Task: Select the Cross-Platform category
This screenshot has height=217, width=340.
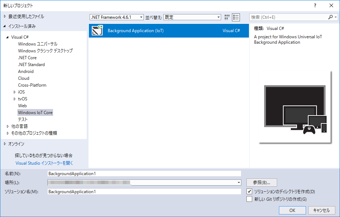Action: 32,85
